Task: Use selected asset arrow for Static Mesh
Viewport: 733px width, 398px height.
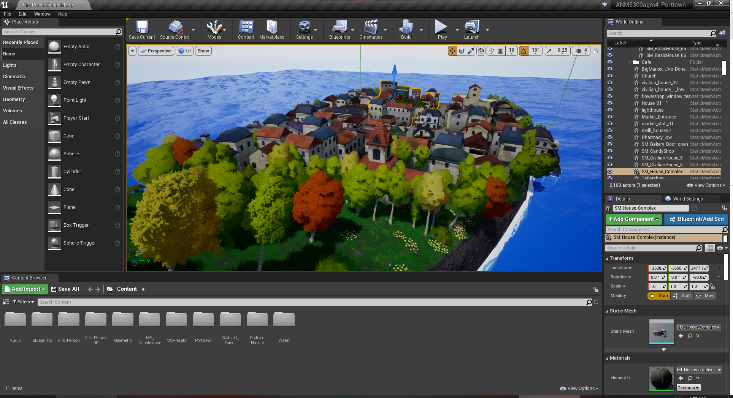Action: pos(681,336)
